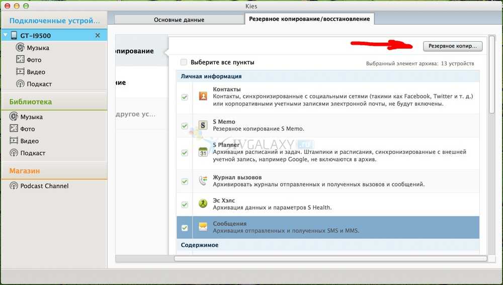Open Музыка under the GT-I9500 device
503x285 pixels.
pyautogui.click(x=38, y=48)
